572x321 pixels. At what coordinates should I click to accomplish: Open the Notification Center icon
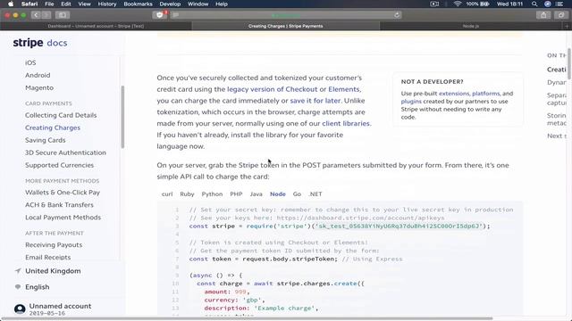pos(559,4)
